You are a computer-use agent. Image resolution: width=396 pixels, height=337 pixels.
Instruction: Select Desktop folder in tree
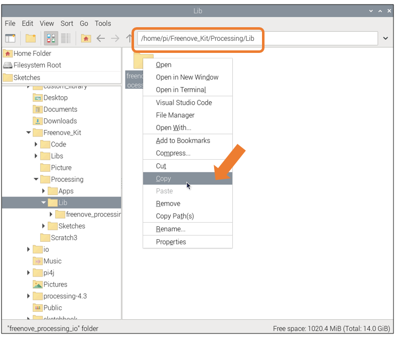click(55, 98)
